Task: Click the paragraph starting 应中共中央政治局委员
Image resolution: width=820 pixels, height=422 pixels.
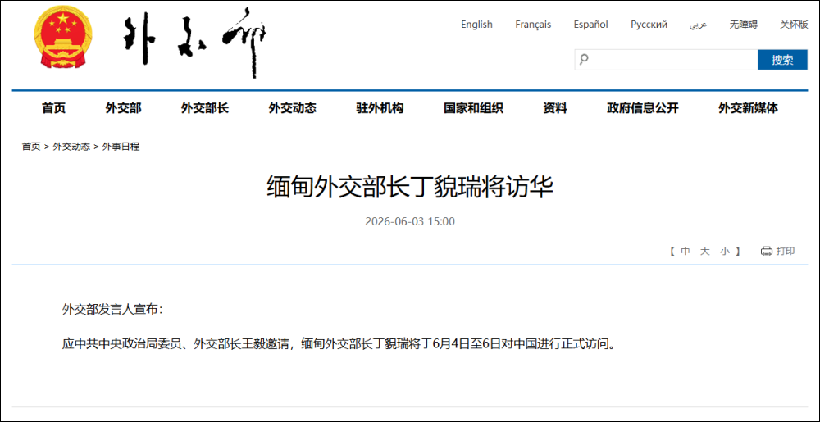Action: 339,344
